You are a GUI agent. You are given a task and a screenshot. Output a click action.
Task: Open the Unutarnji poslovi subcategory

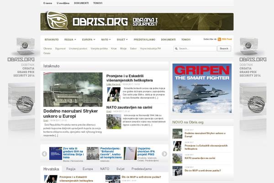[78, 48]
